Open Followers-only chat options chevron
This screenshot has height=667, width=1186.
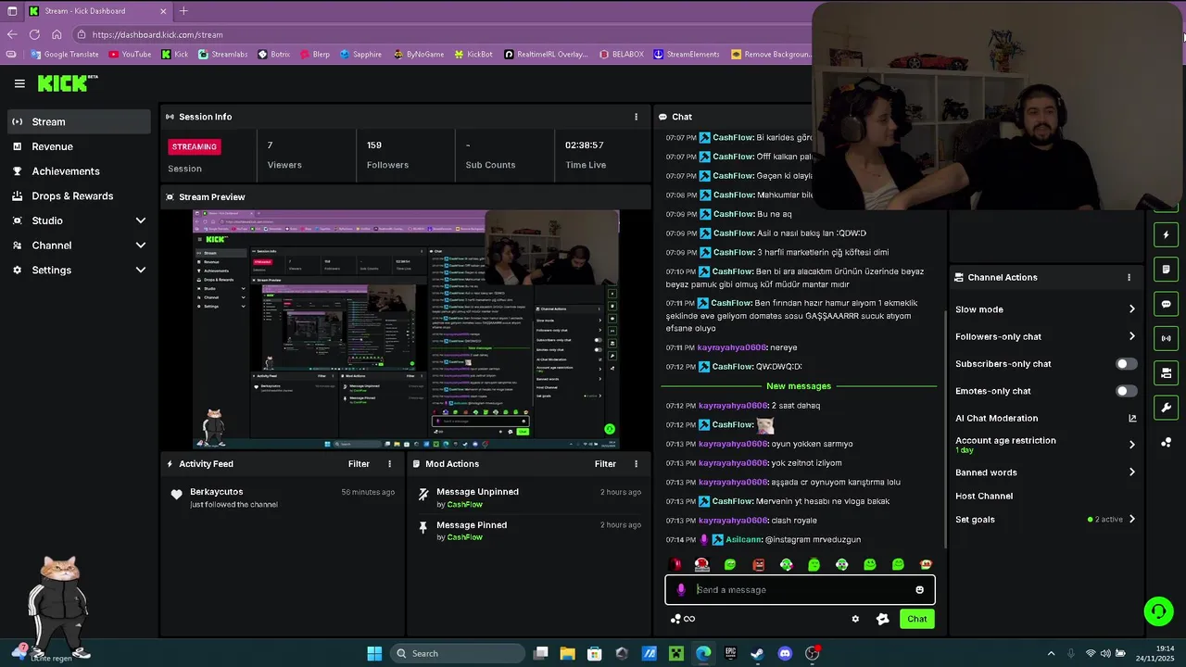click(x=1131, y=336)
